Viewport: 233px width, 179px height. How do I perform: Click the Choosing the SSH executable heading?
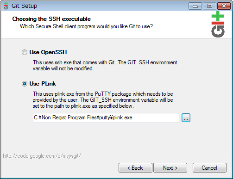51,19
